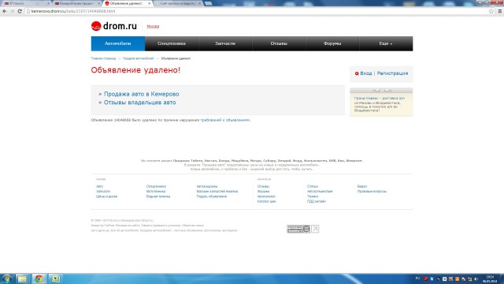Viewport: 504px width, 284px height.
Task: Open the Запчасти navigation tab
Action: (x=225, y=43)
